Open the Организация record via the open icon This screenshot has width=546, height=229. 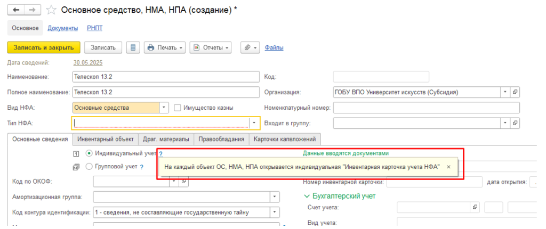click(x=515, y=92)
